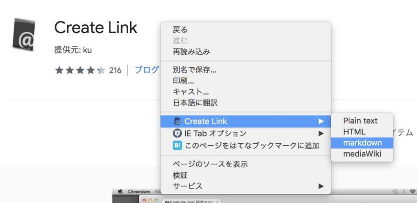Select 再読み込み in the context menu
Image resolution: width=417 pixels, height=203 pixels.
246,52
